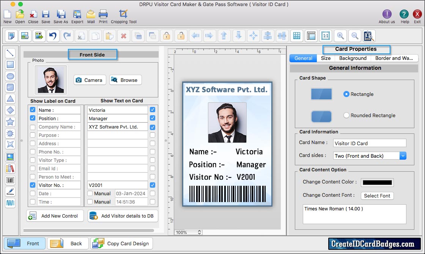Click the horizontal scrollbar under form
Image resolution: width=425 pixels, height=254 pixels.
click(x=89, y=230)
